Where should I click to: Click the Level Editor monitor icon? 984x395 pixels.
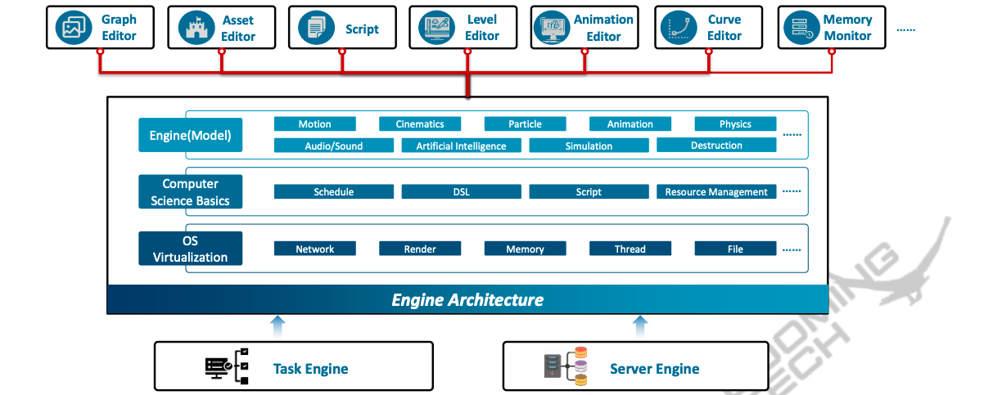pyautogui.click(x=436, y=28)
